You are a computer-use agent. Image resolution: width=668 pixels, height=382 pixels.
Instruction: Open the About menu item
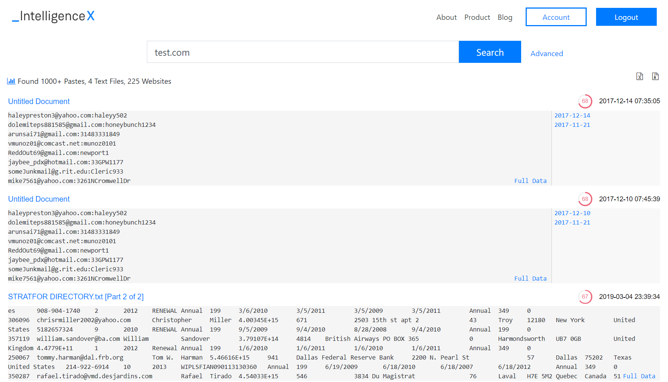click(446, 17)
